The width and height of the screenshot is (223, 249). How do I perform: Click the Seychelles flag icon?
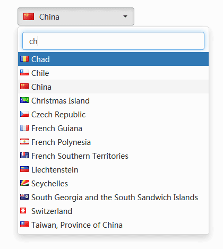[x=24, y=183]
